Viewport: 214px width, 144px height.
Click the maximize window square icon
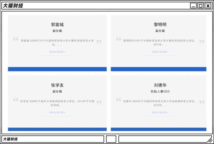(201, 6)
